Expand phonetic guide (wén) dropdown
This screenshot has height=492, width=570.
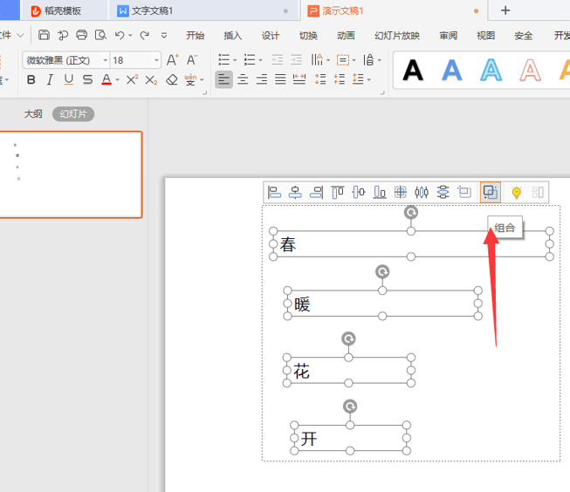pos(202,80)
